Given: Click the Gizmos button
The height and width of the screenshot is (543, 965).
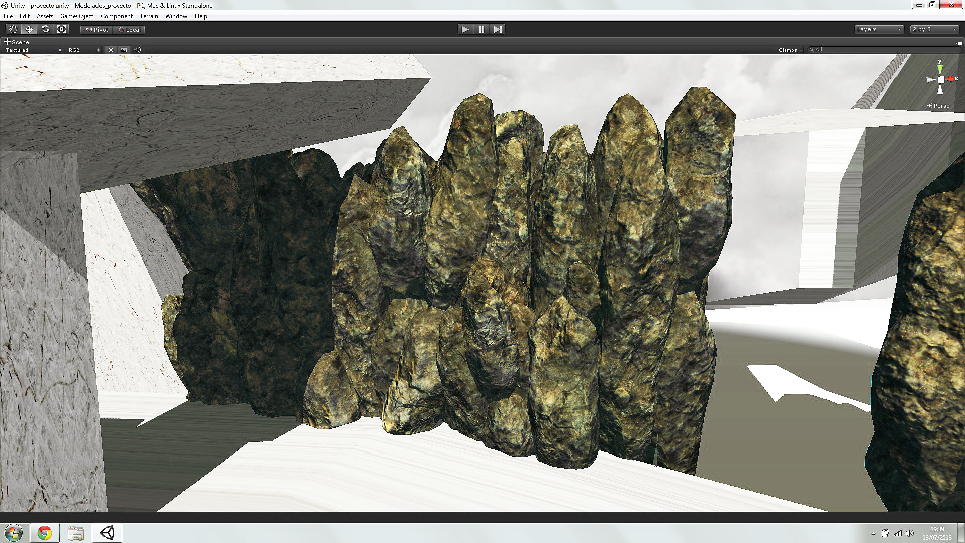Looking at the screenshot, I should tap(790, 50).
